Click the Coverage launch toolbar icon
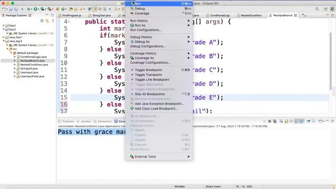This screenshot has width=336, height=189. (43, 9)
